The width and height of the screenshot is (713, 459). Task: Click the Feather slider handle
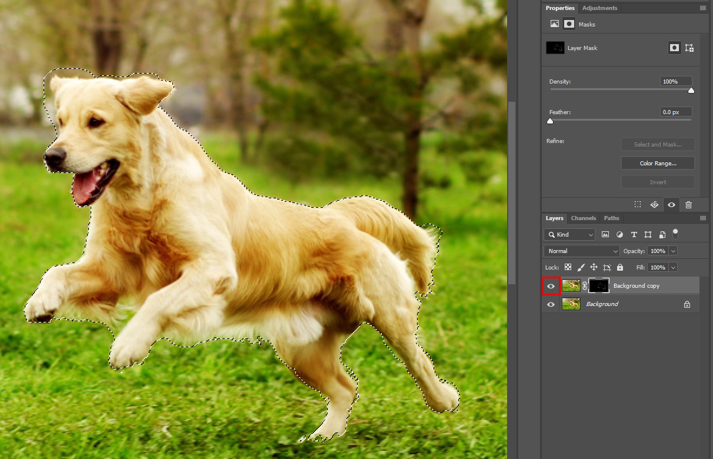[x=550, y=121]
